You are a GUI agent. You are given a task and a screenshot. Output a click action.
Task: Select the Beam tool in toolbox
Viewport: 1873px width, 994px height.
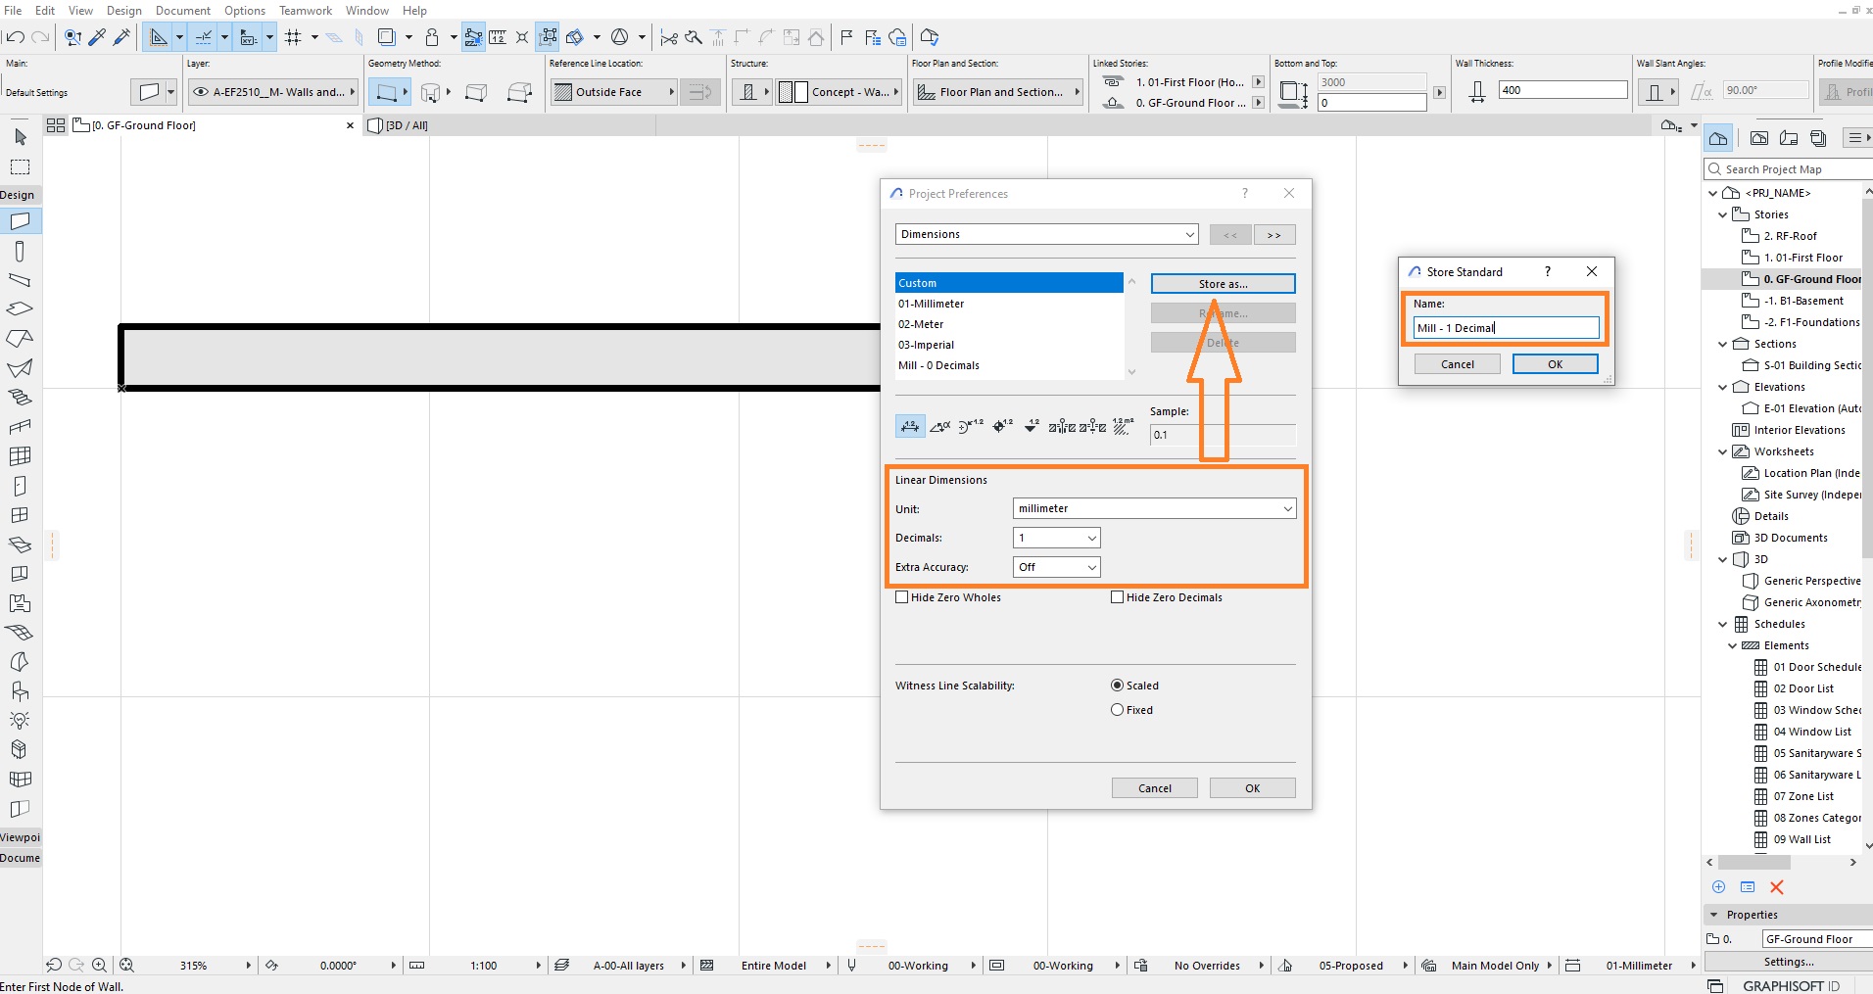[21, 280]
